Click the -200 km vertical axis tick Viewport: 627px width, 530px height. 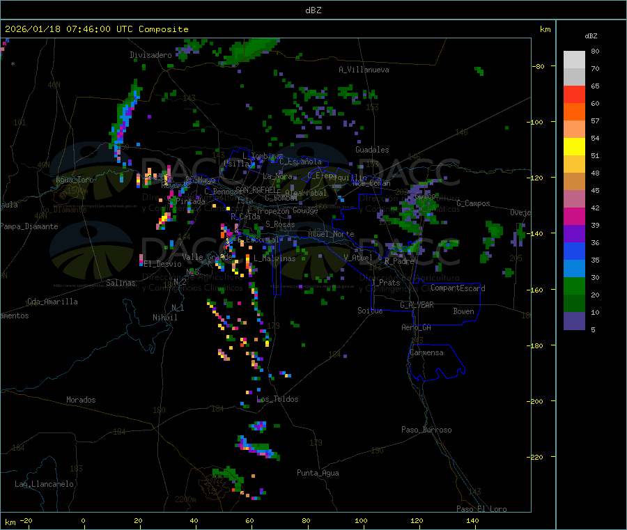pyautogui.click(x=536, y=401)
